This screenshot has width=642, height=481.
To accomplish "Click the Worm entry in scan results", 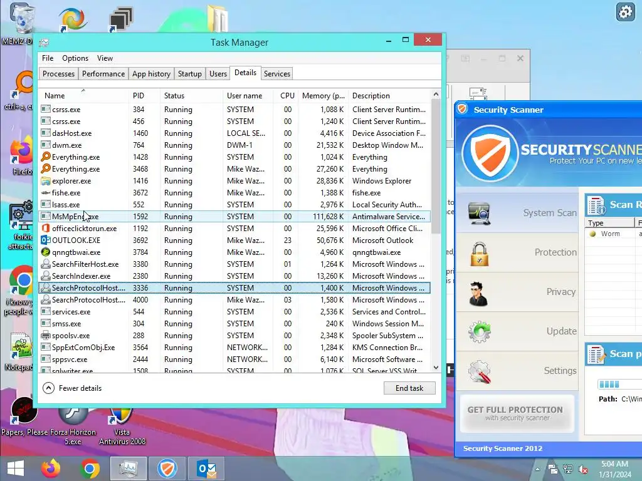I will [x=610, y=234].
